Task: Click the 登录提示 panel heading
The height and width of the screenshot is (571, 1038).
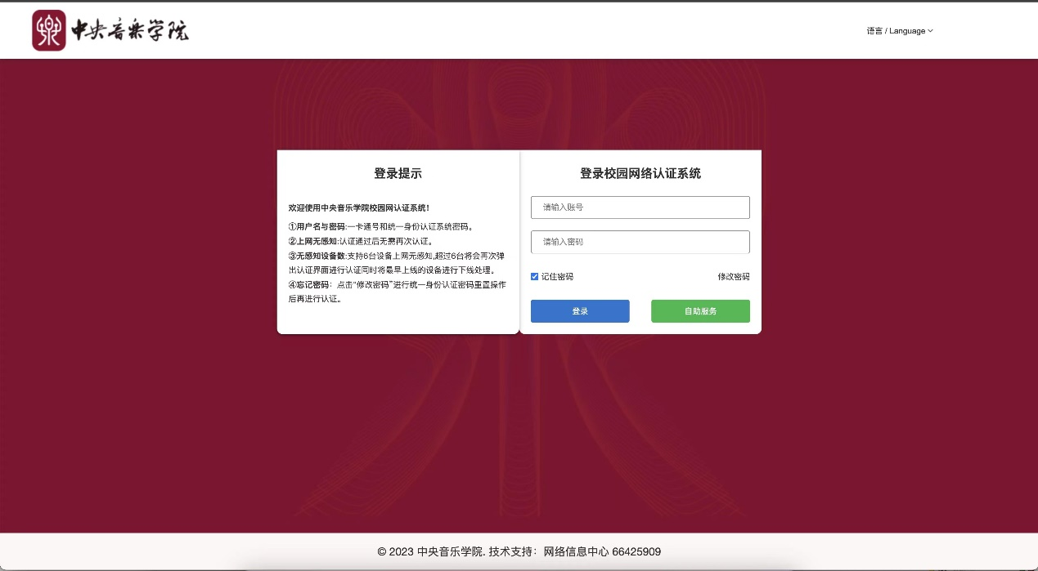Action: tap(398, 173)
